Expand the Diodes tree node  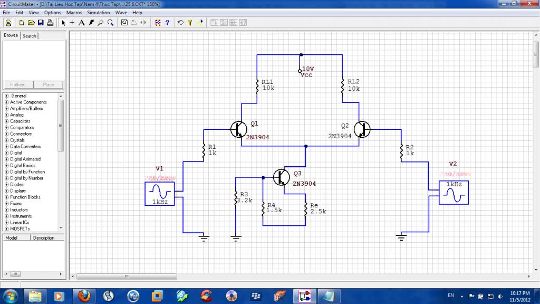[x=6, y=185]
